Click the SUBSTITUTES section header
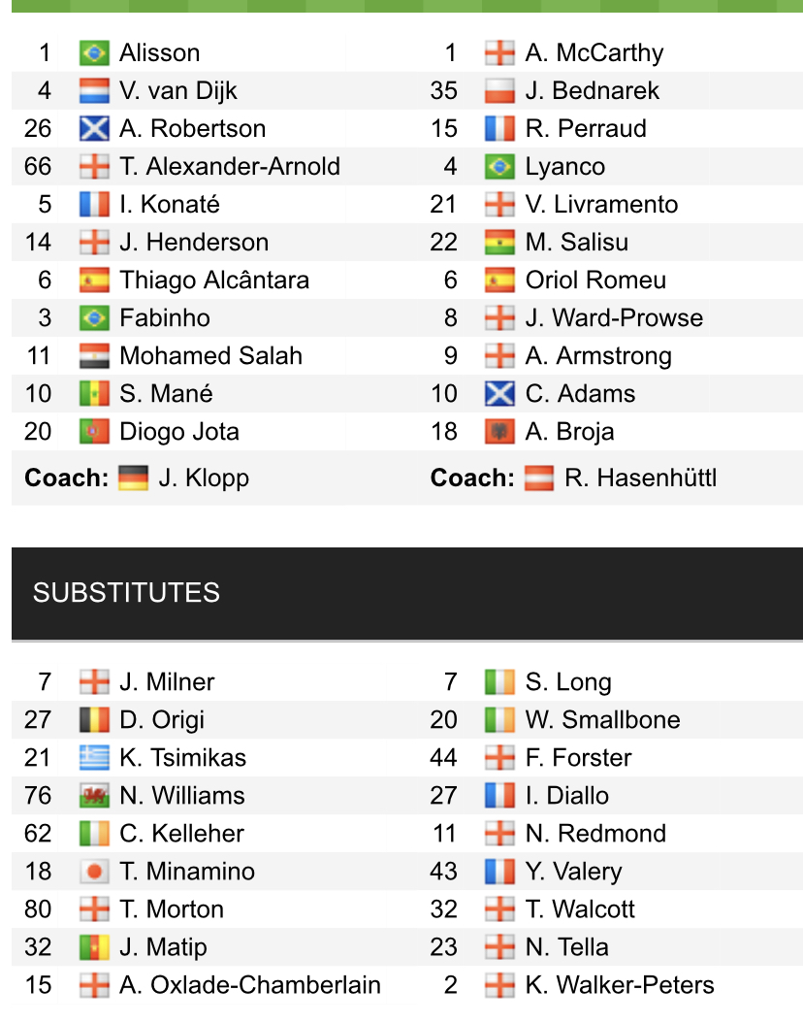803x1023 pixels. pos(126,593)
